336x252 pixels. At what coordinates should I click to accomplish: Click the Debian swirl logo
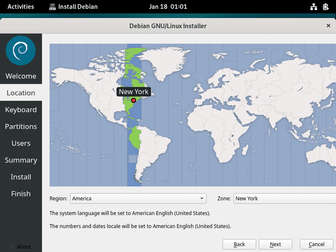tap(21, 50)
